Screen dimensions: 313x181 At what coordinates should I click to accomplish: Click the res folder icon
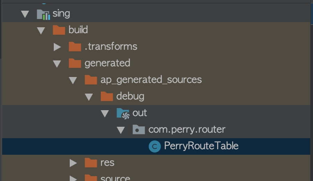(x=91, y=163)
